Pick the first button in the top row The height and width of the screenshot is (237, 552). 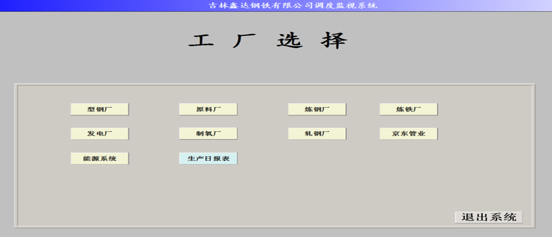click(x=99, y=109)
